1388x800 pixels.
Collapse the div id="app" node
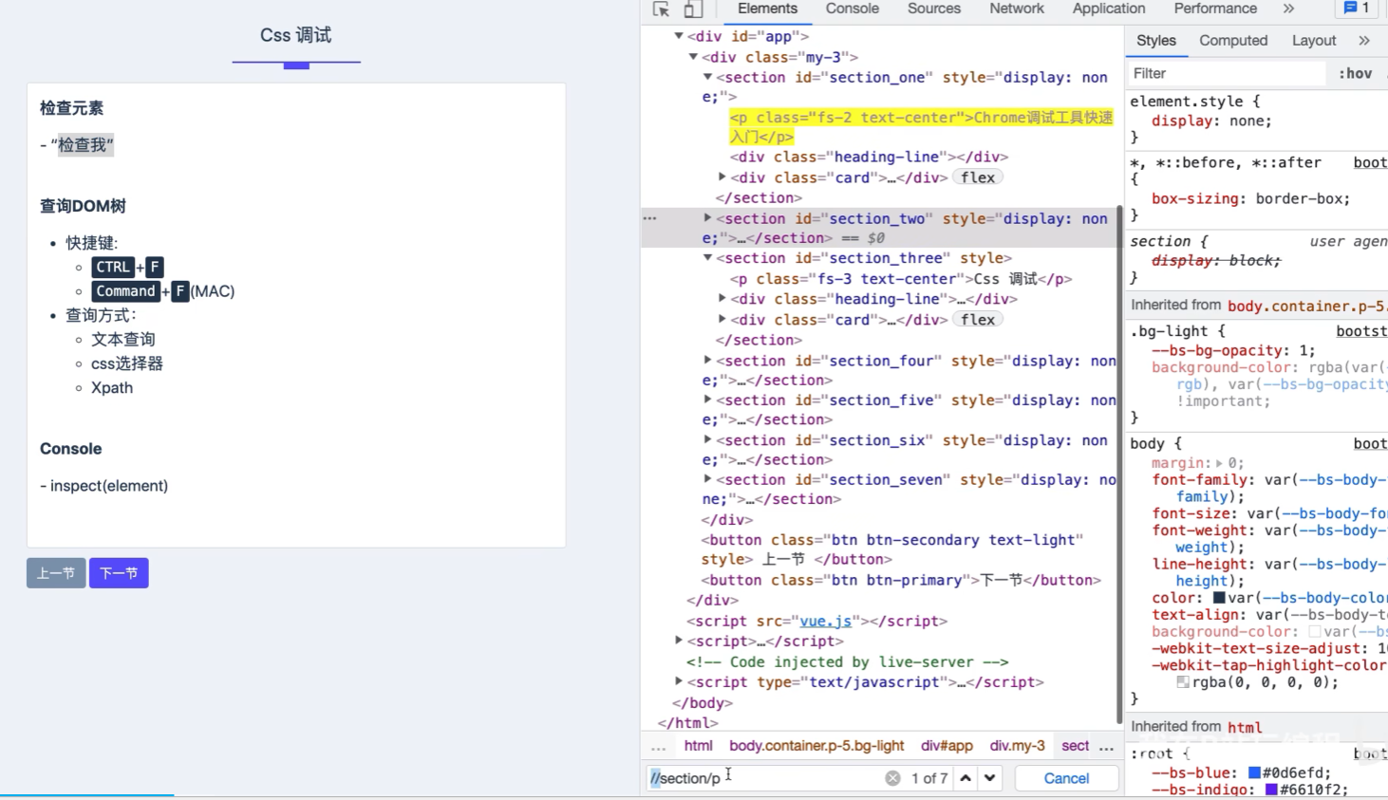pos(679,36)
